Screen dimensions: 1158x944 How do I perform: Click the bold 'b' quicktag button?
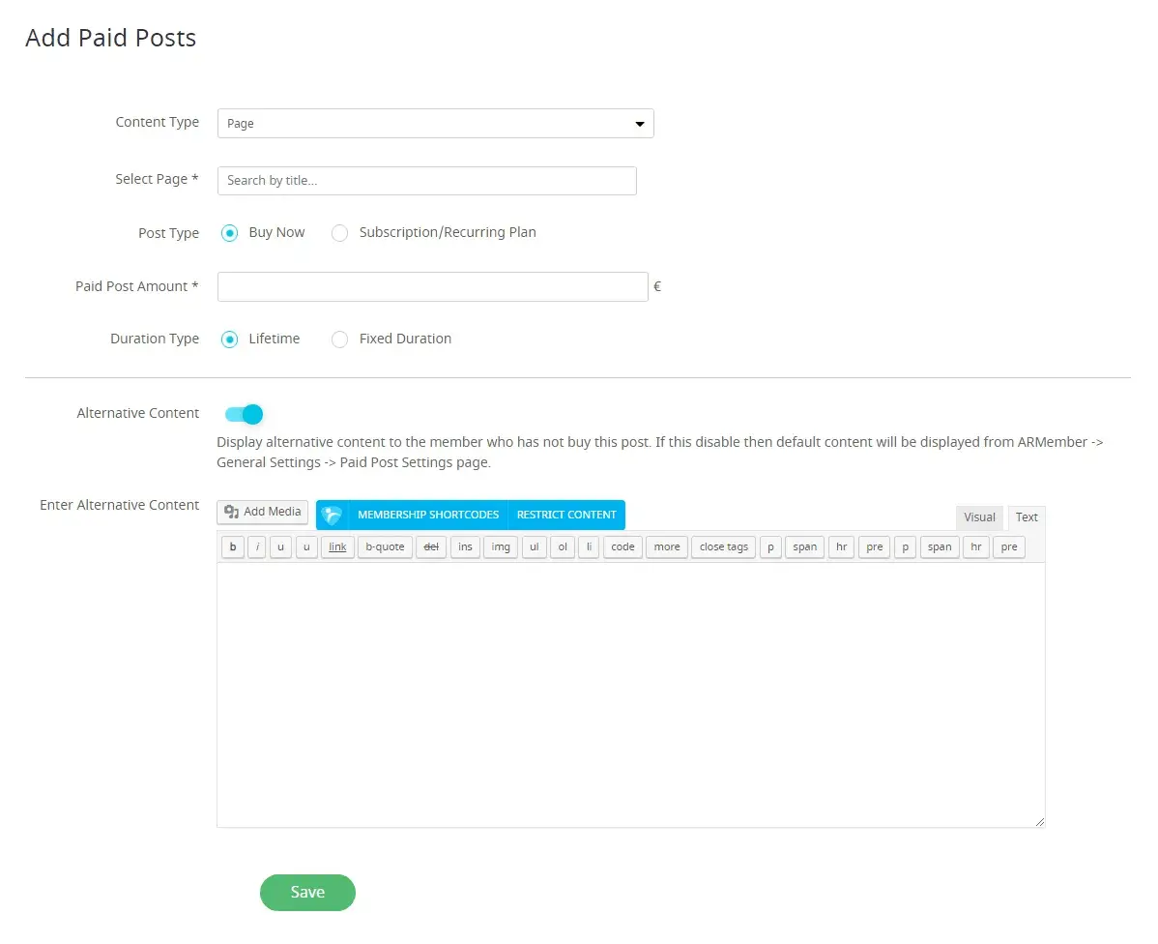pyautogui.click(x=232, y=547)
